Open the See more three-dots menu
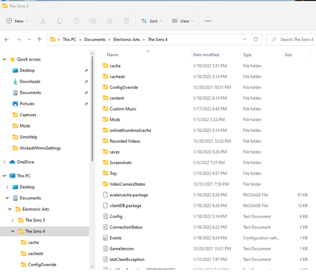The width and height of the screenshot is (316, 272). (x=208, y=21)
